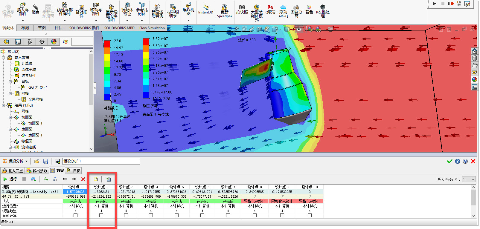Collapse the 输入数据 tree node
480x229 pixels.
[x=4, y=58]
